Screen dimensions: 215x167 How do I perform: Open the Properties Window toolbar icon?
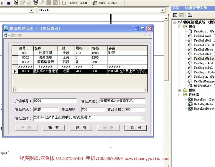22,3
